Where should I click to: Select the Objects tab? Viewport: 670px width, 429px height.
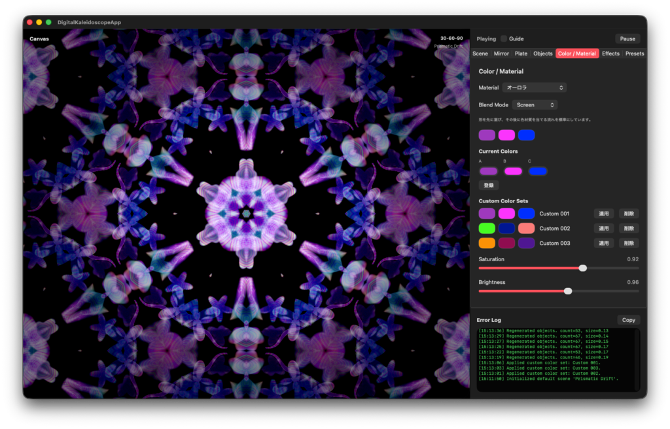(x=542, y=54)
